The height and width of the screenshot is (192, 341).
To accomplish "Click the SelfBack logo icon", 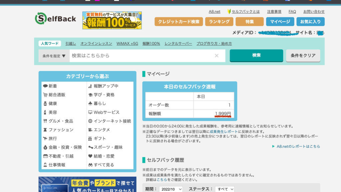I will pos(41,19).
